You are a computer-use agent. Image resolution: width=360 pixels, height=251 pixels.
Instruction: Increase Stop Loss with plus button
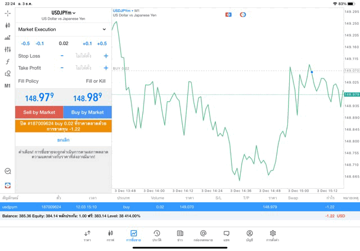click(106, 56)
